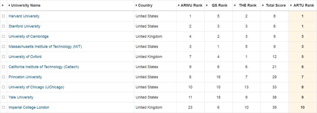Screen dimensions: 317x113
Task: Open the Stanford University link
Action: click(24, 26)
